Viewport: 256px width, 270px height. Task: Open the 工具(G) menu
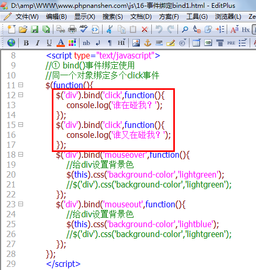(x=197, y=17)
